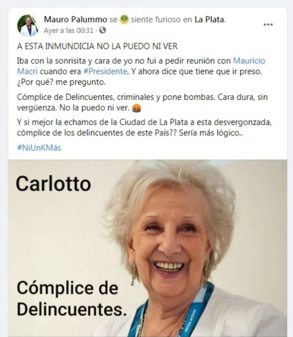This screenshot has width=293, height=337.
Task: Click the cursing angry emoji after 'ni ver.'
Action: click(x=136, y=108)
